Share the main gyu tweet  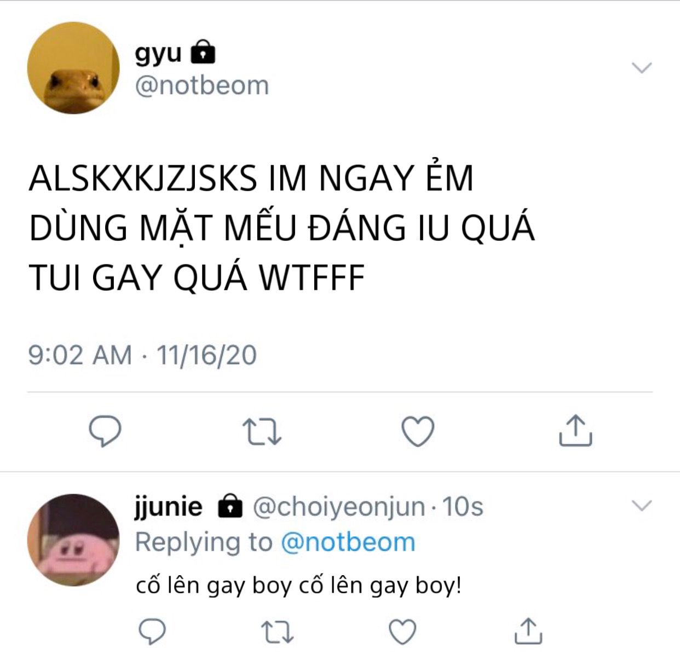(575, 430)
